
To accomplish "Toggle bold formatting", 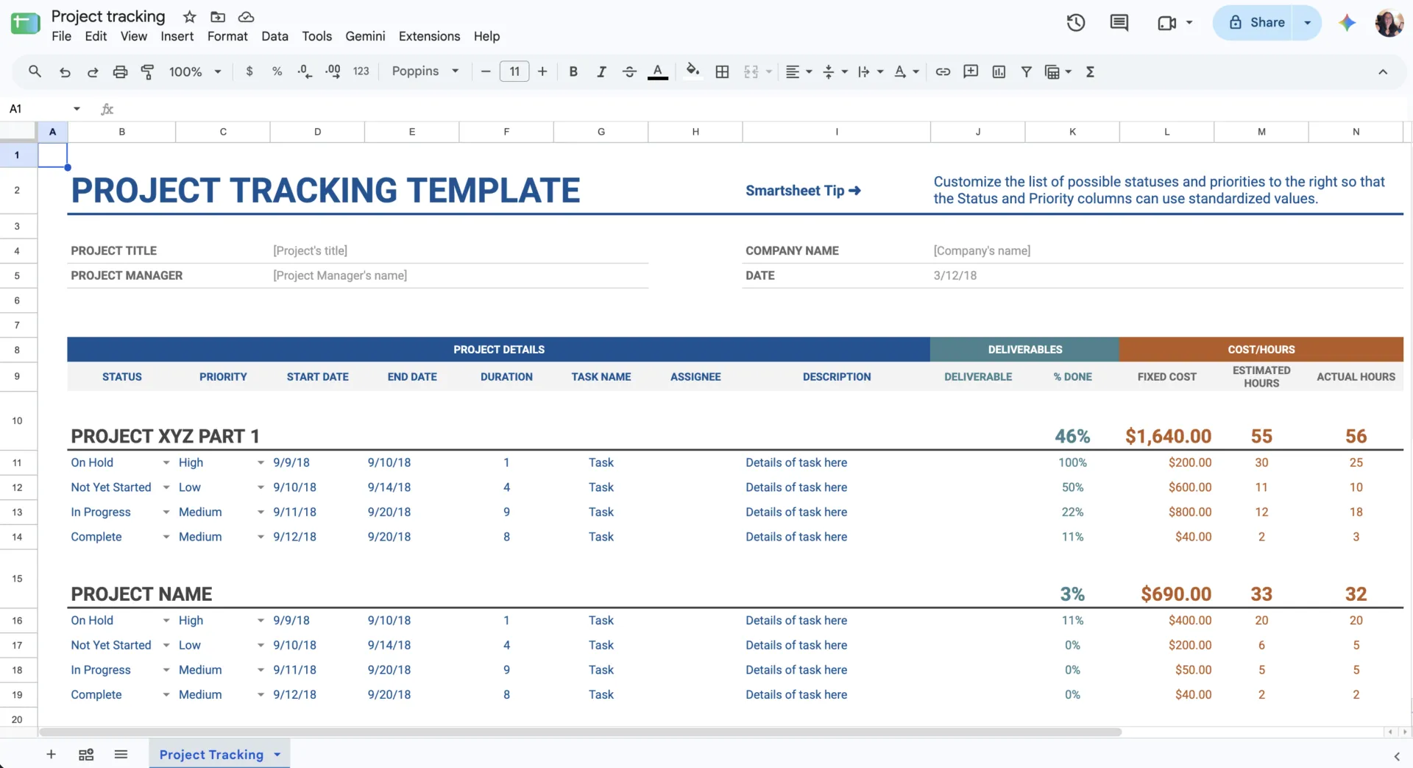I will 573,71.
